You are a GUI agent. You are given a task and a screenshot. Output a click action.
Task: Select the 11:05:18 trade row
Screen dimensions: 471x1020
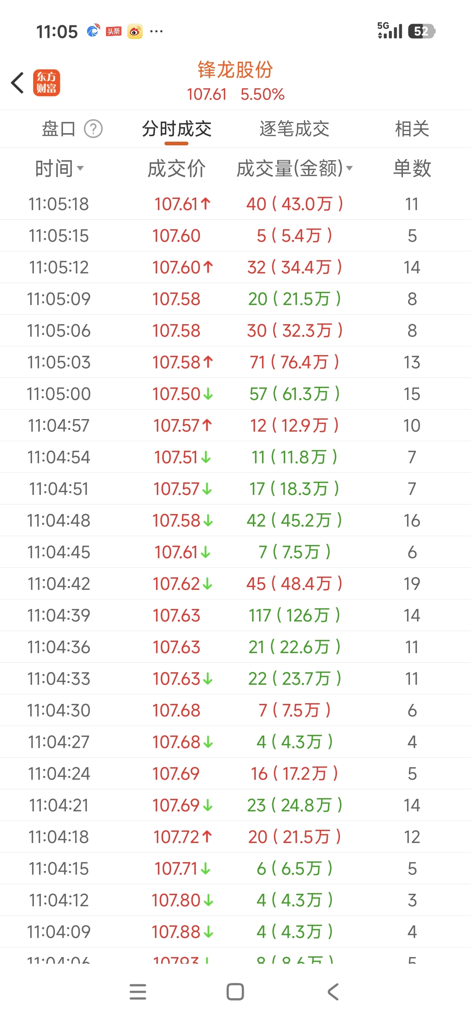235,204
